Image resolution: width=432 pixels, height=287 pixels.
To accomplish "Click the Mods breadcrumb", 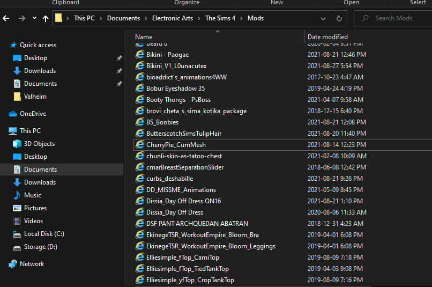I will 256,18.
